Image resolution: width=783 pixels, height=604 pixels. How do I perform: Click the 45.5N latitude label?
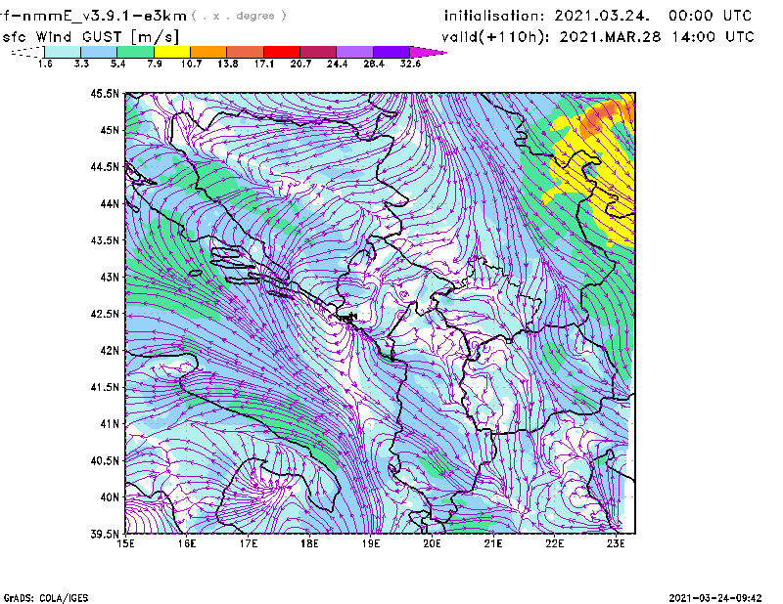[x=105, y=93]
